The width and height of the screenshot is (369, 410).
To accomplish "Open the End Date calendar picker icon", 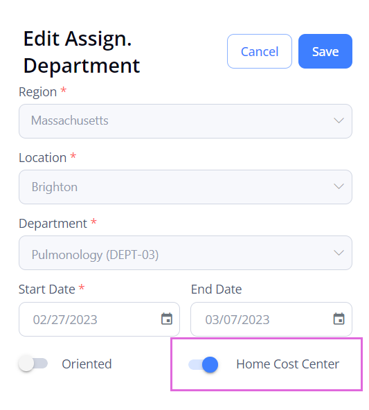I will (339, 319).
